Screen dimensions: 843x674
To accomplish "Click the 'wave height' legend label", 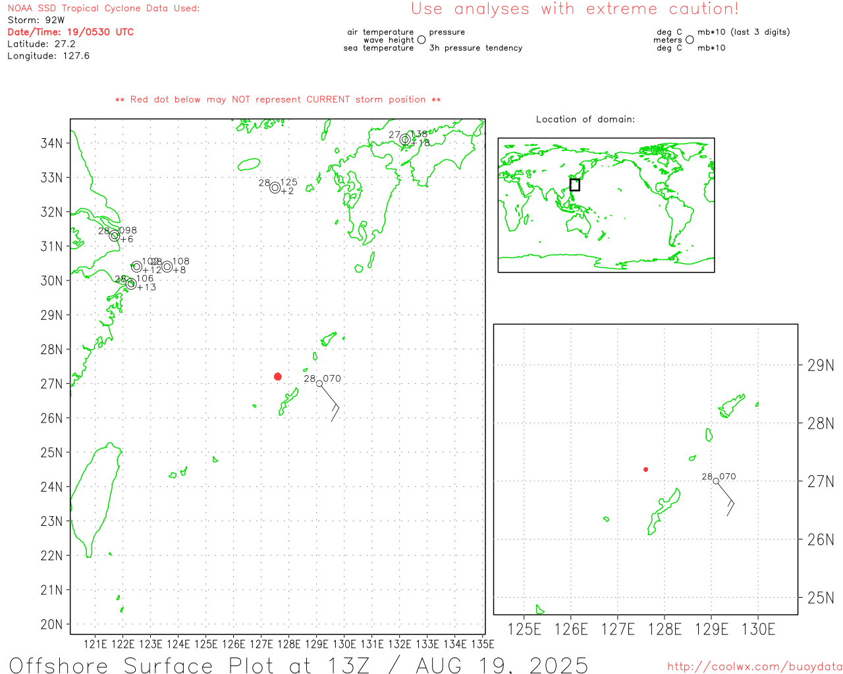I will pyautogui.click(x=389, y=39).
